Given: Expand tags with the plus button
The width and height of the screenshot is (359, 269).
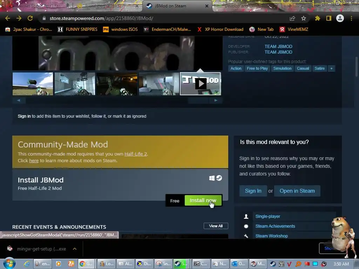Looking at the screenshot, I should point(331,68).
